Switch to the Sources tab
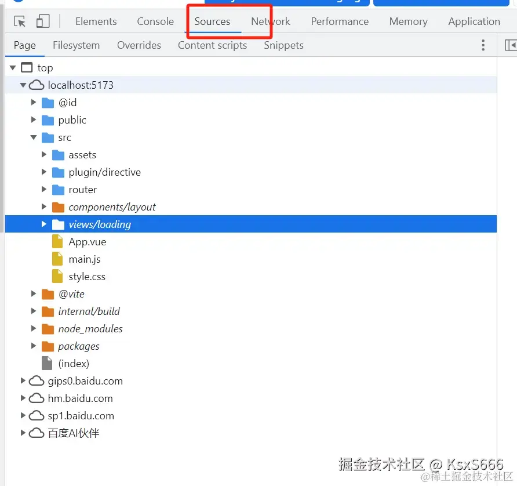This screenshot has height=486, width=517. (212, 21)
